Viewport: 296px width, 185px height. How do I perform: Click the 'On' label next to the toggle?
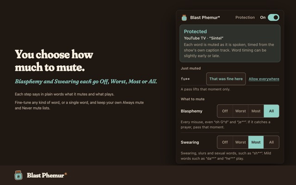(x=263, y=18)
